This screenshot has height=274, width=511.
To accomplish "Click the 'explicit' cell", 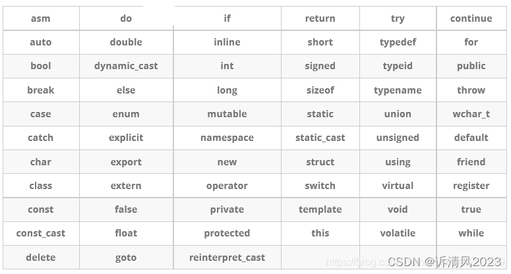I will pos(126,138).
